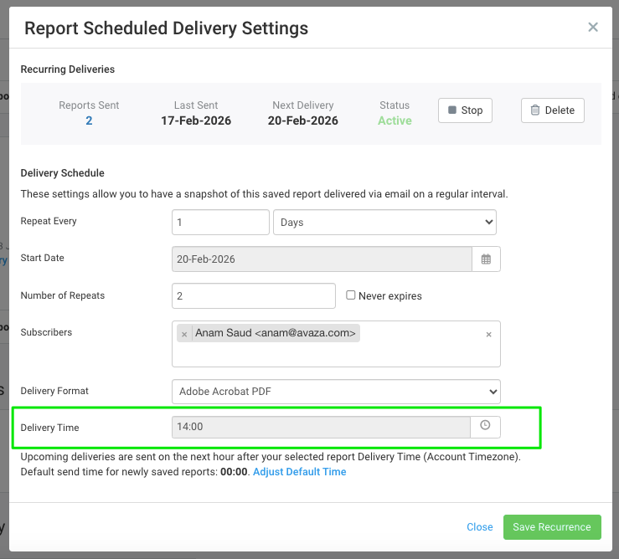Expand the Days interval dropdown

click(384, 223)
